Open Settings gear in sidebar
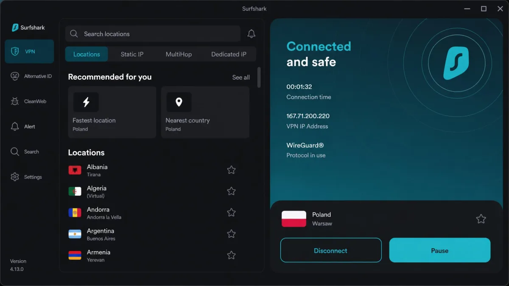509x286 pixels. (x=15, y=177)
